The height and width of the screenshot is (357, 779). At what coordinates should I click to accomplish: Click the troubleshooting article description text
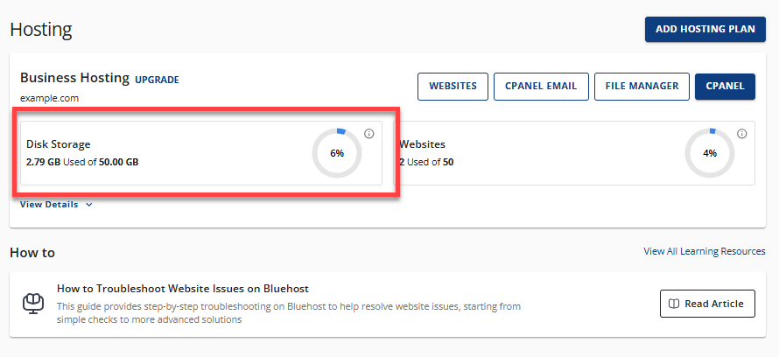289,313
